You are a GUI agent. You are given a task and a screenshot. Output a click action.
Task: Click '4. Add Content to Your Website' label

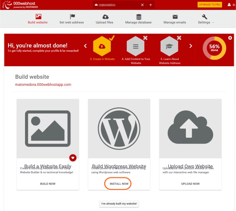click(x=136, y=61)
